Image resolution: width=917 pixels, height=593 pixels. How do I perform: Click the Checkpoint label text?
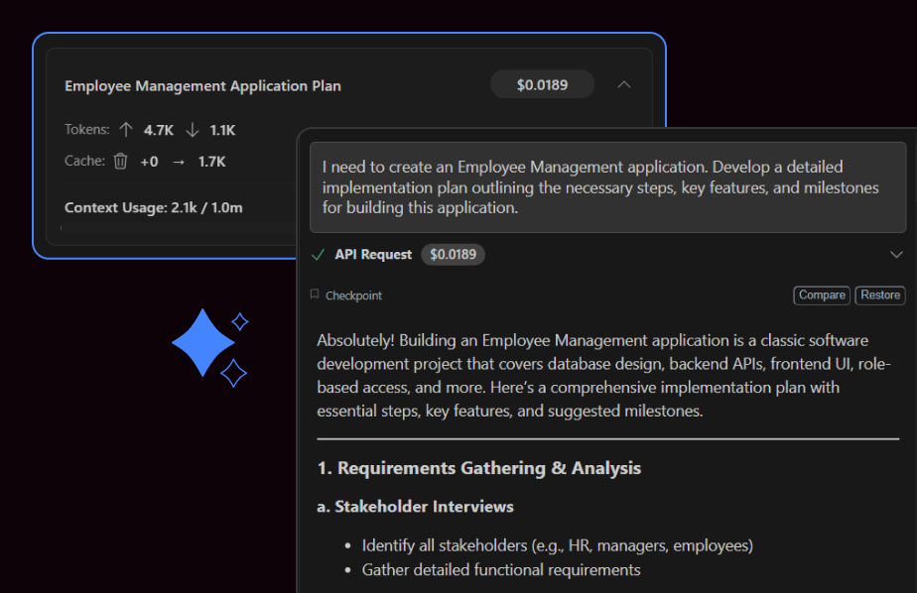[353, 295]
